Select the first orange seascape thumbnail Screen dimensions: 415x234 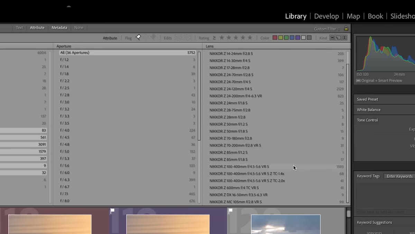50,224
